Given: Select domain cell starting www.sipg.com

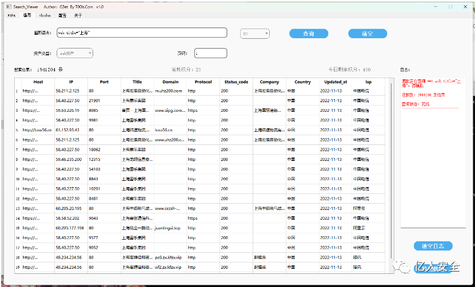Looking at the screenshot, I should coord(170,110).
